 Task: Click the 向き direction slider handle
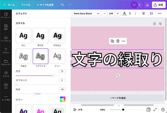pos(34,94)
